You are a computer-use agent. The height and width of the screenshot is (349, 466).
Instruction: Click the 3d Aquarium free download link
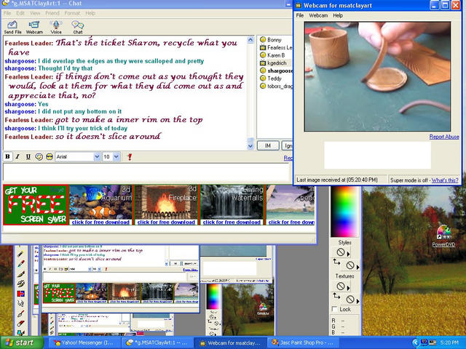coord(100,222)
